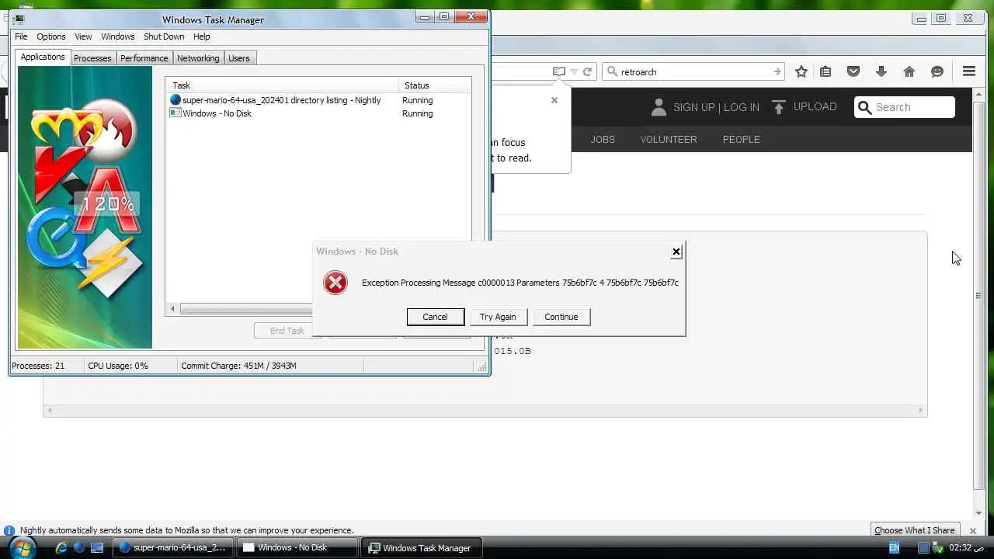Open the Windows Start orb

tap(23, 547)
